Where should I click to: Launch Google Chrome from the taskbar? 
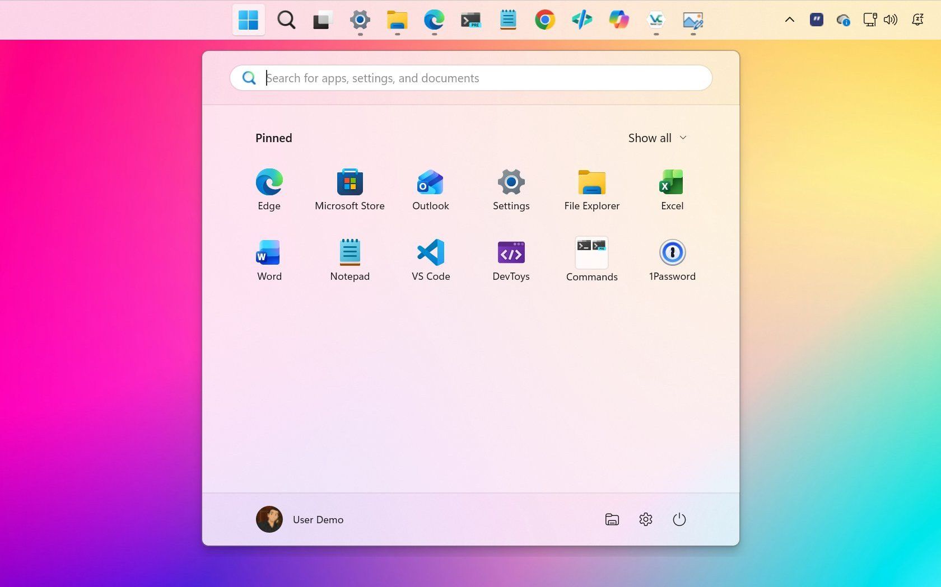[545, 20]
